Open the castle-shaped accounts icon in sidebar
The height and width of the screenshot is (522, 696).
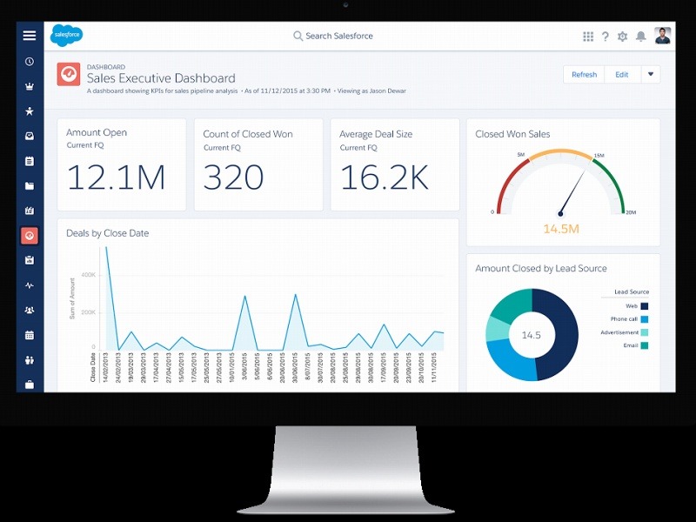point(30,211)
